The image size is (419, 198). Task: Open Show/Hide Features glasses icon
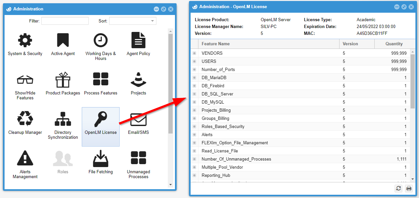pyautogui.click(x=25, y=80)
